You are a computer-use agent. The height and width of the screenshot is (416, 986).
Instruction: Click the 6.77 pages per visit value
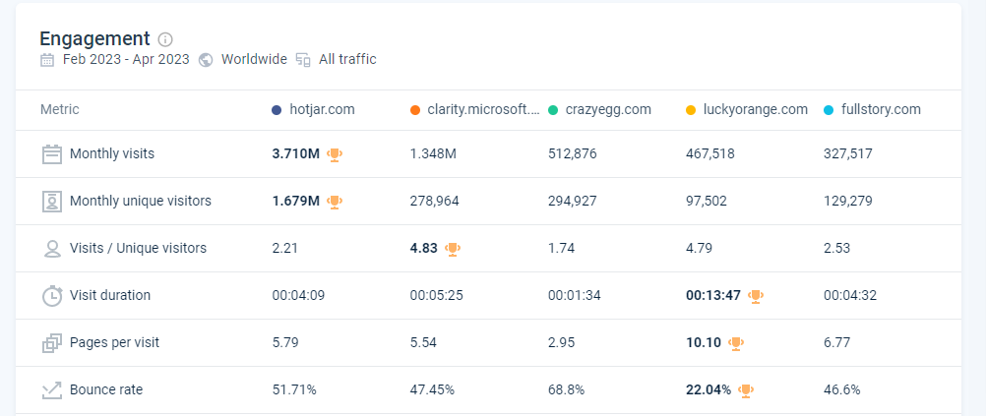[x=837, y=342]
